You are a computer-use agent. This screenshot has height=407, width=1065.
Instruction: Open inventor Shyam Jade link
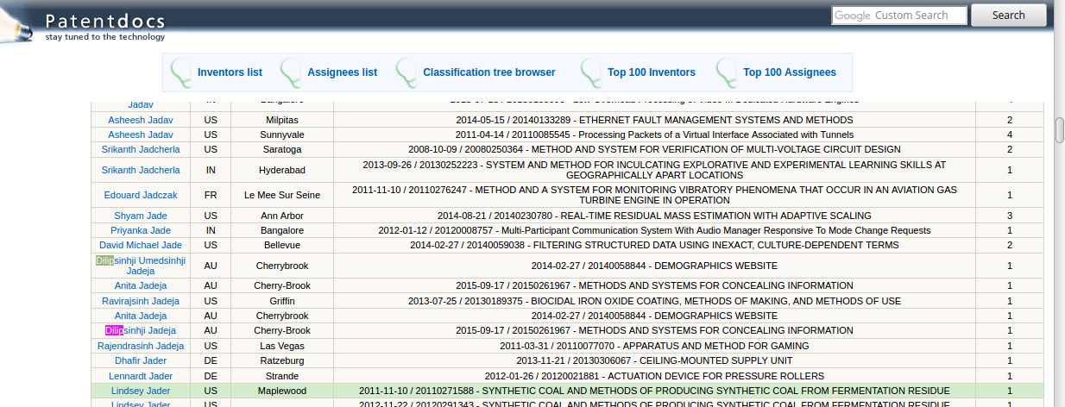click(141, 216)
